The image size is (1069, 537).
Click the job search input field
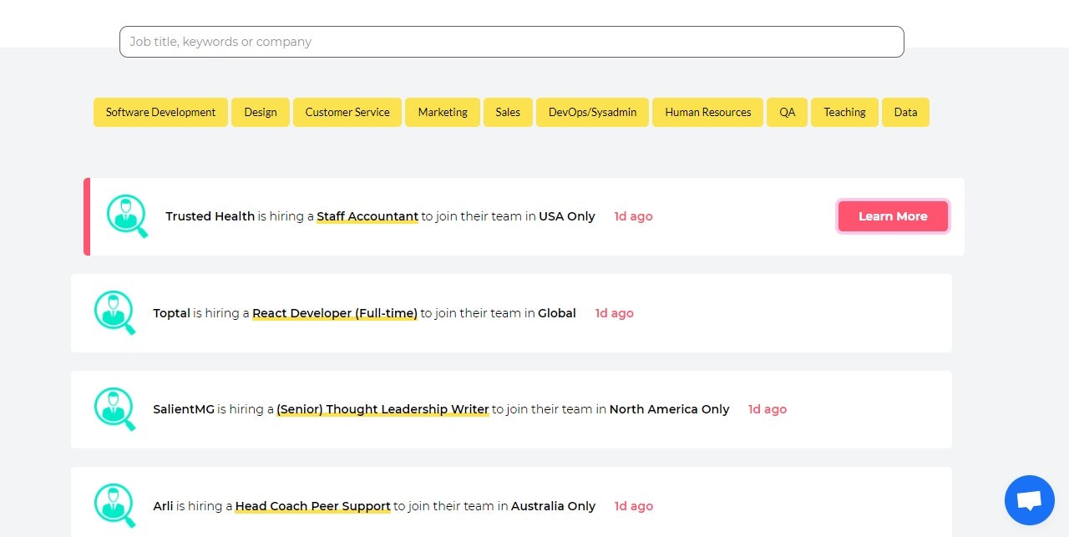(511, 42)
